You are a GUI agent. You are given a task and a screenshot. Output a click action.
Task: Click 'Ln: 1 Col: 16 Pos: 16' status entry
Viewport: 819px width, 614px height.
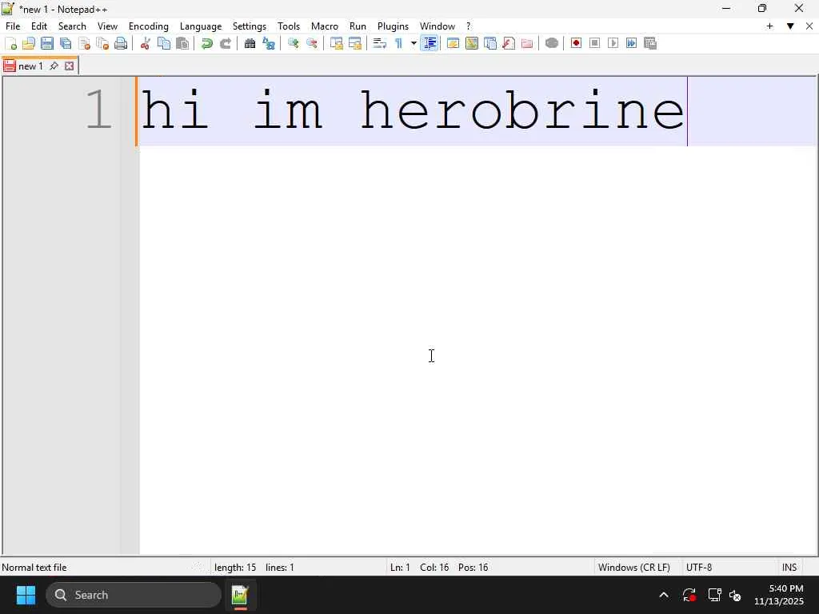tap(439, 568)
